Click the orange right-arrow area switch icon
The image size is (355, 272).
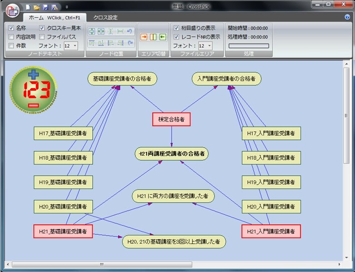point(144,37)
